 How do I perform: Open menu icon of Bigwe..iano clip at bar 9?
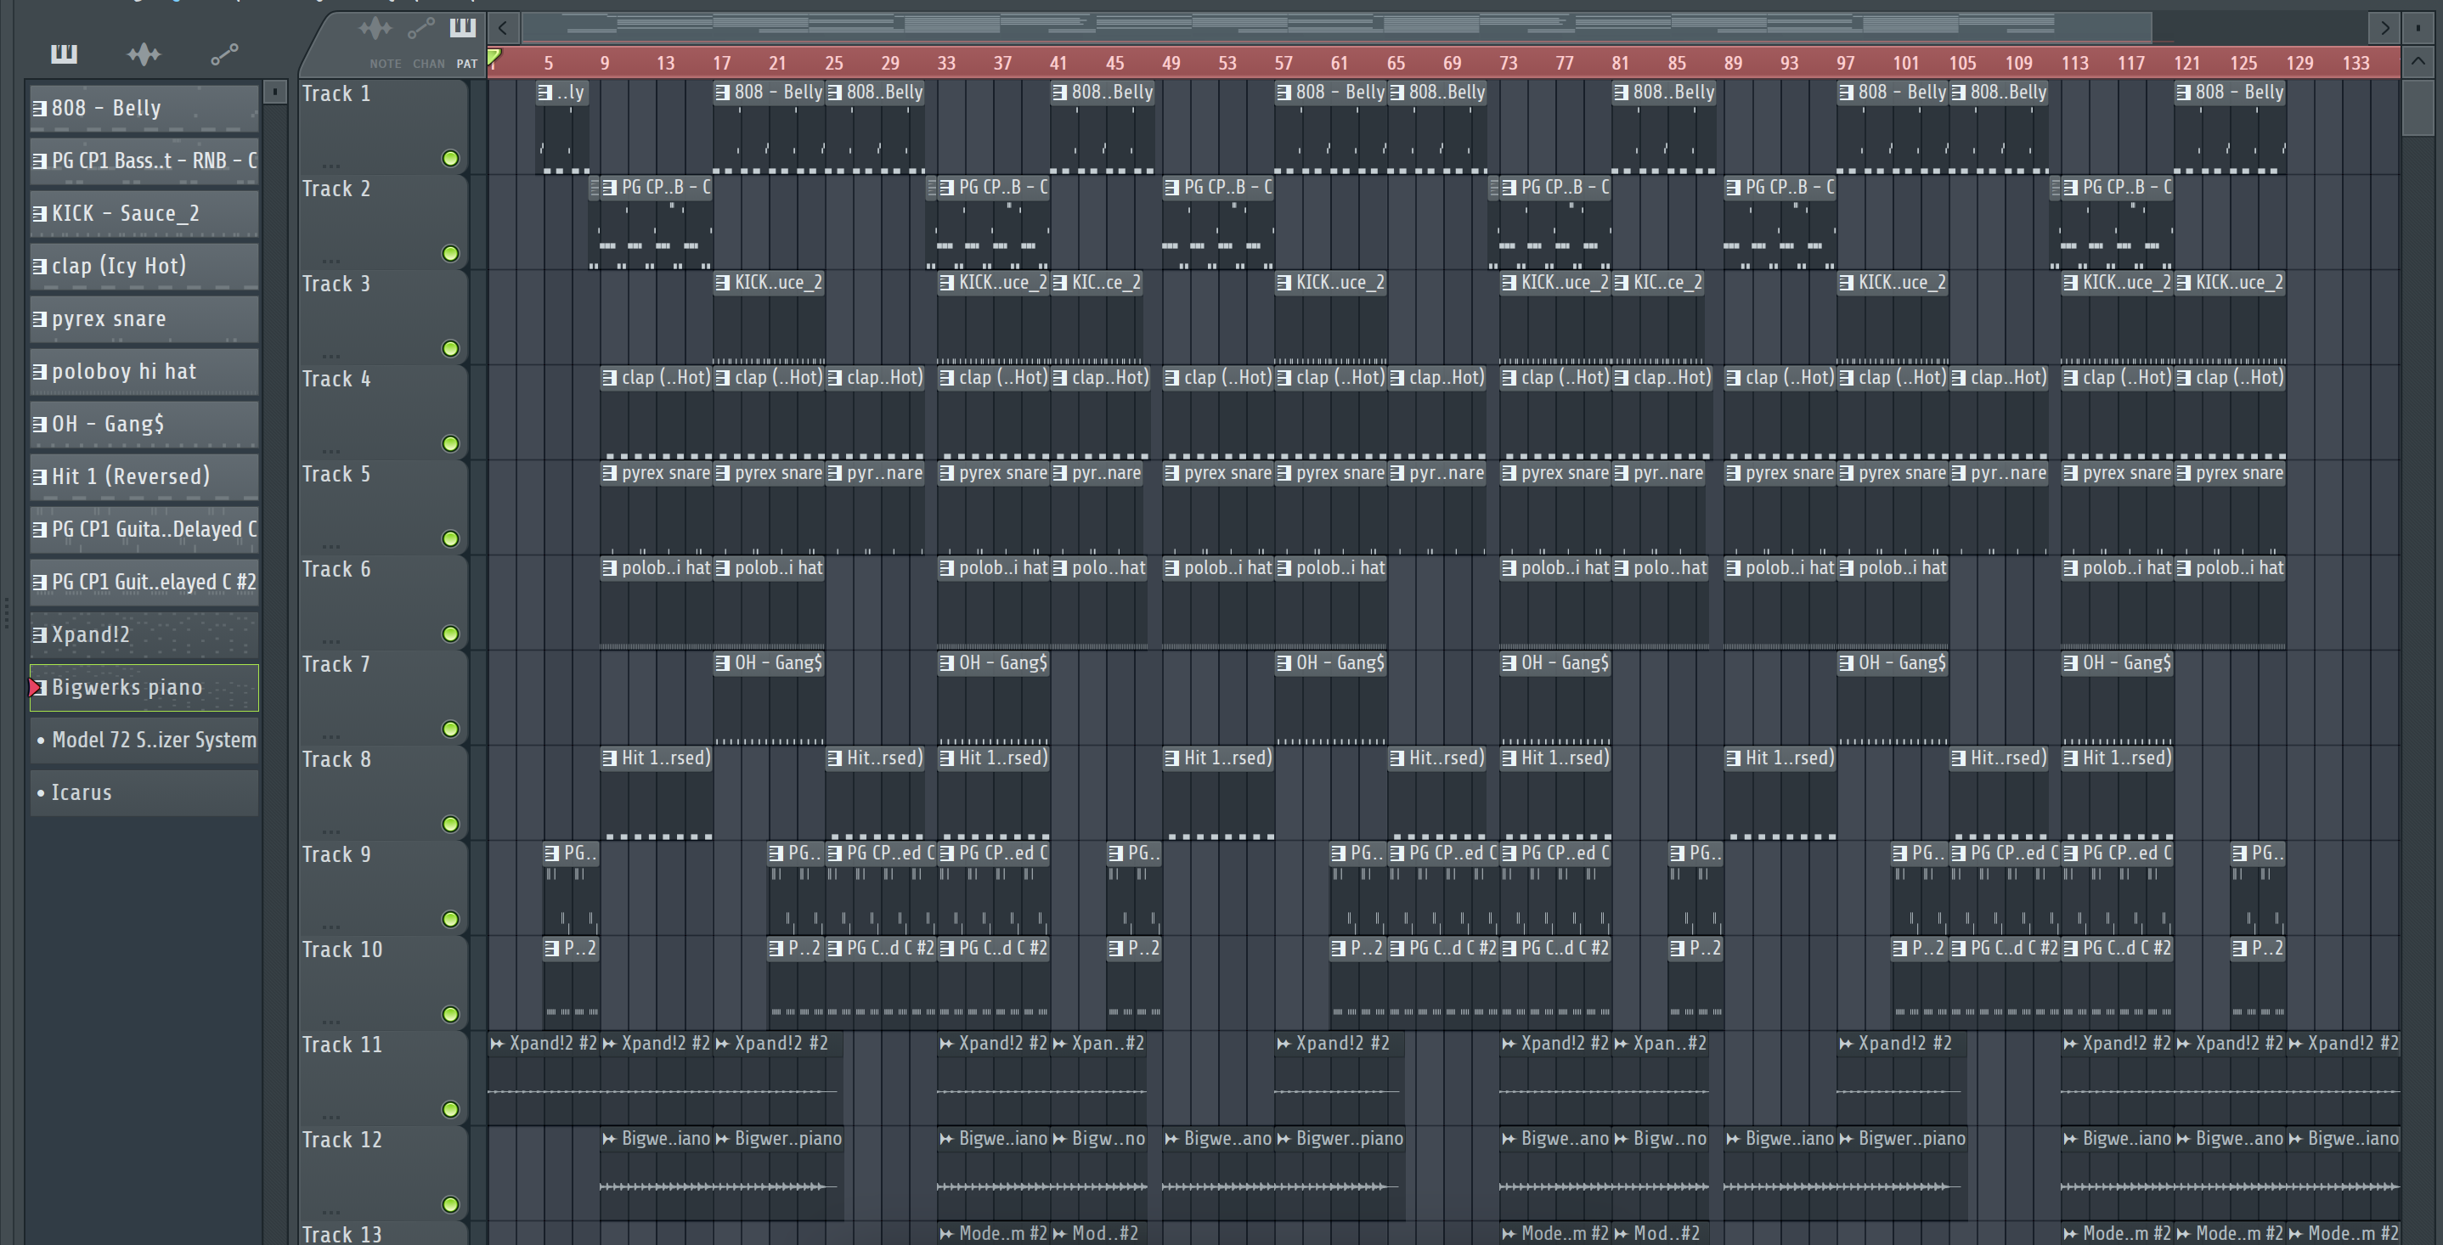(610, 1139)
